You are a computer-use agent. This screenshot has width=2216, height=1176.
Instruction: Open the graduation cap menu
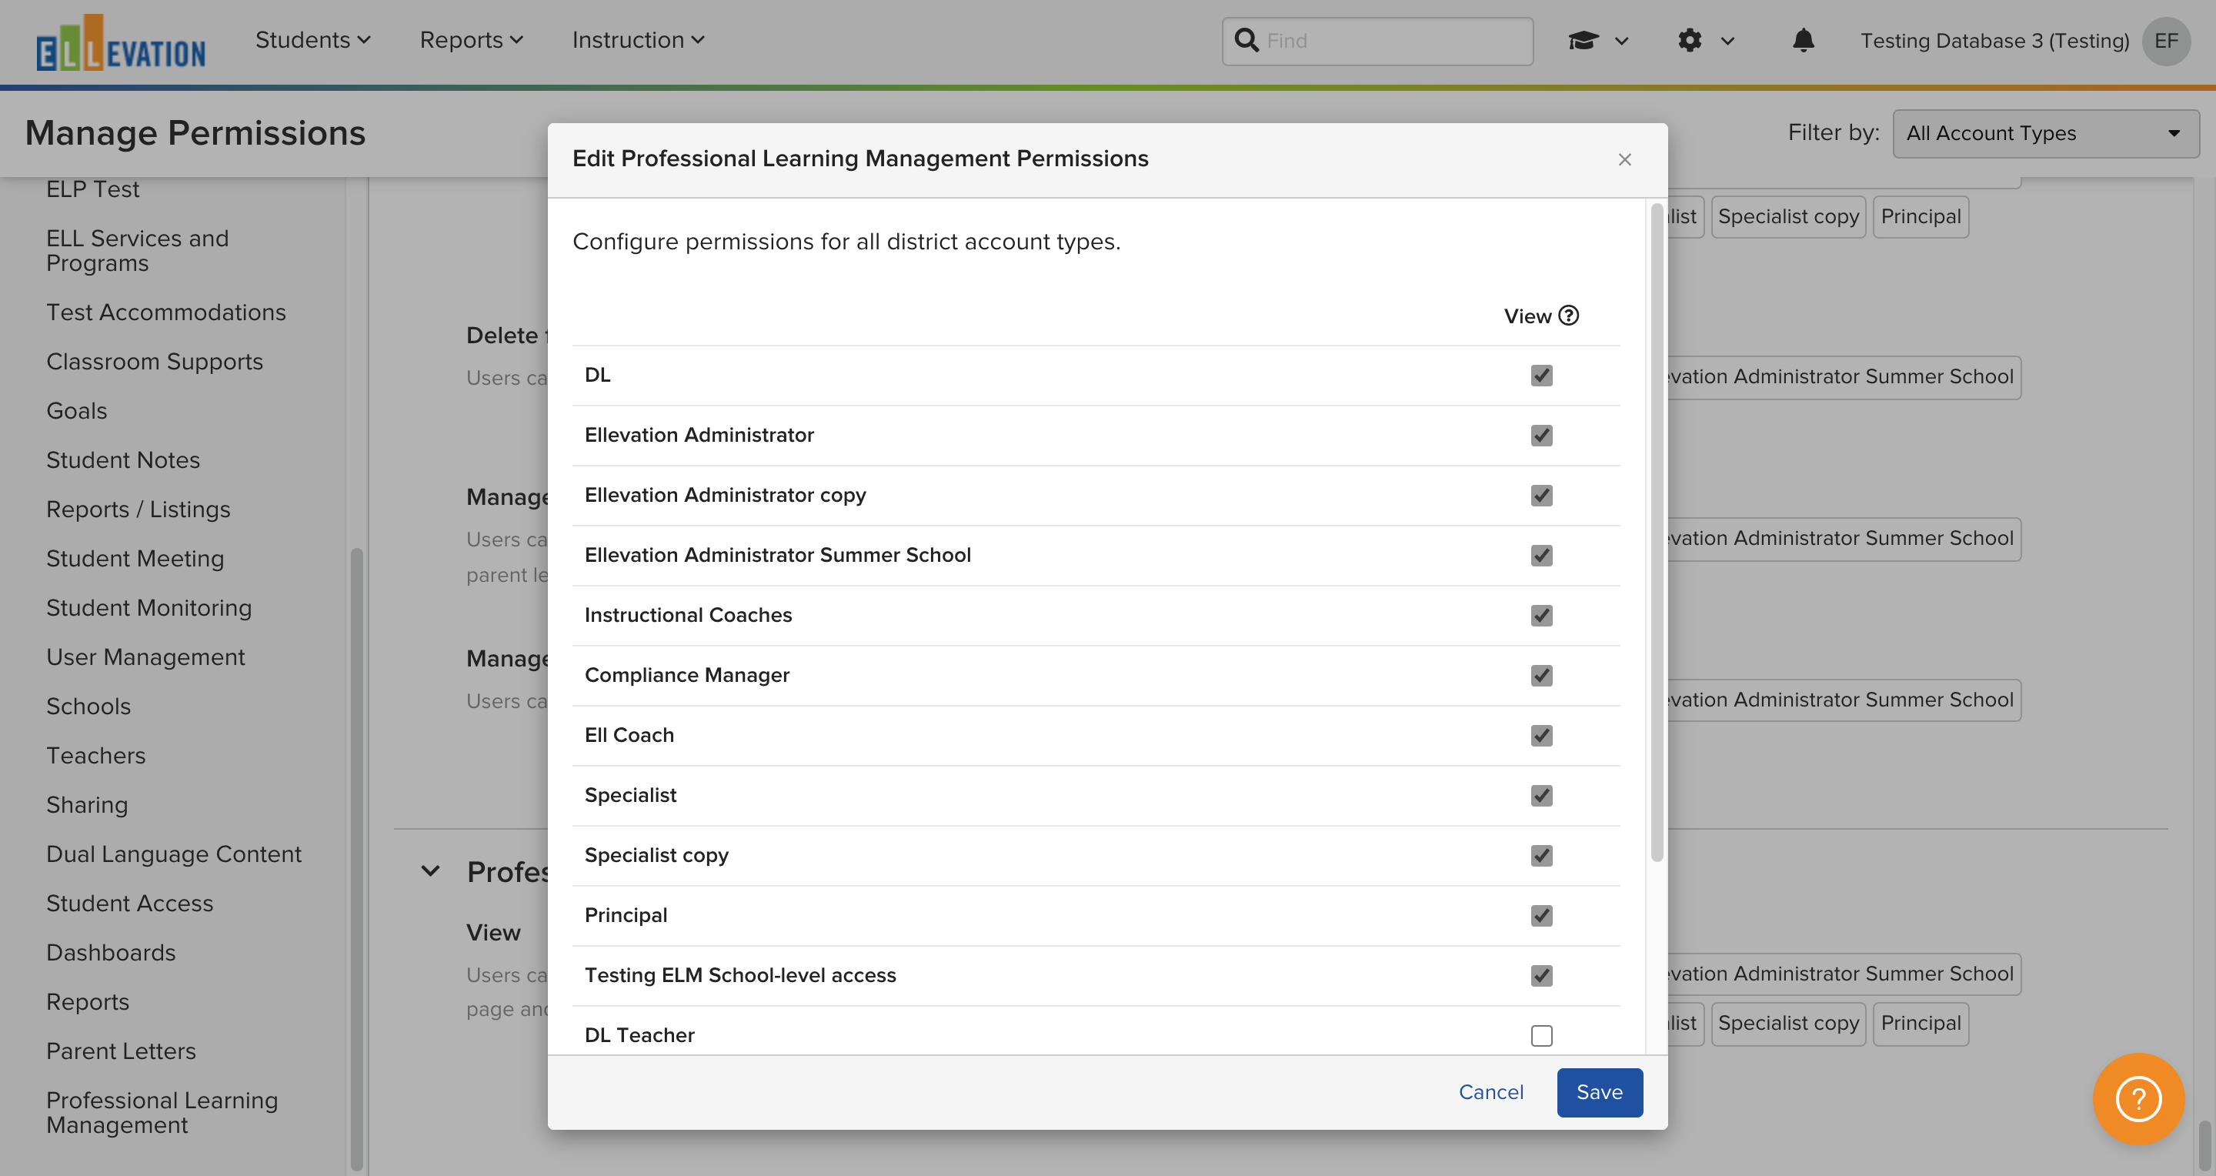(x=1583, y=41)
